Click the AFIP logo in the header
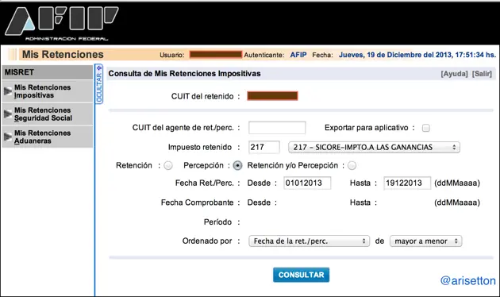Image resolution: width=500 pixels, height=297 pixels. tap(62, 23)
